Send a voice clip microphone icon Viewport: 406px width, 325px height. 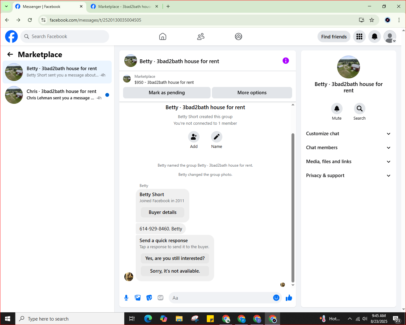click(126, 298)
